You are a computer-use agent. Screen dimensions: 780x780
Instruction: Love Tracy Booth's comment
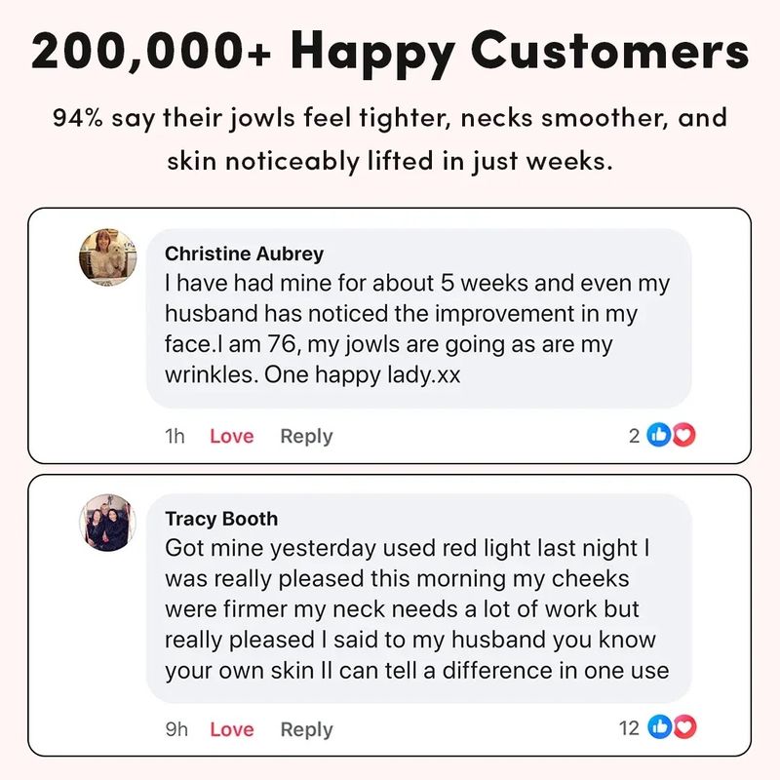(x=232, y=729)
